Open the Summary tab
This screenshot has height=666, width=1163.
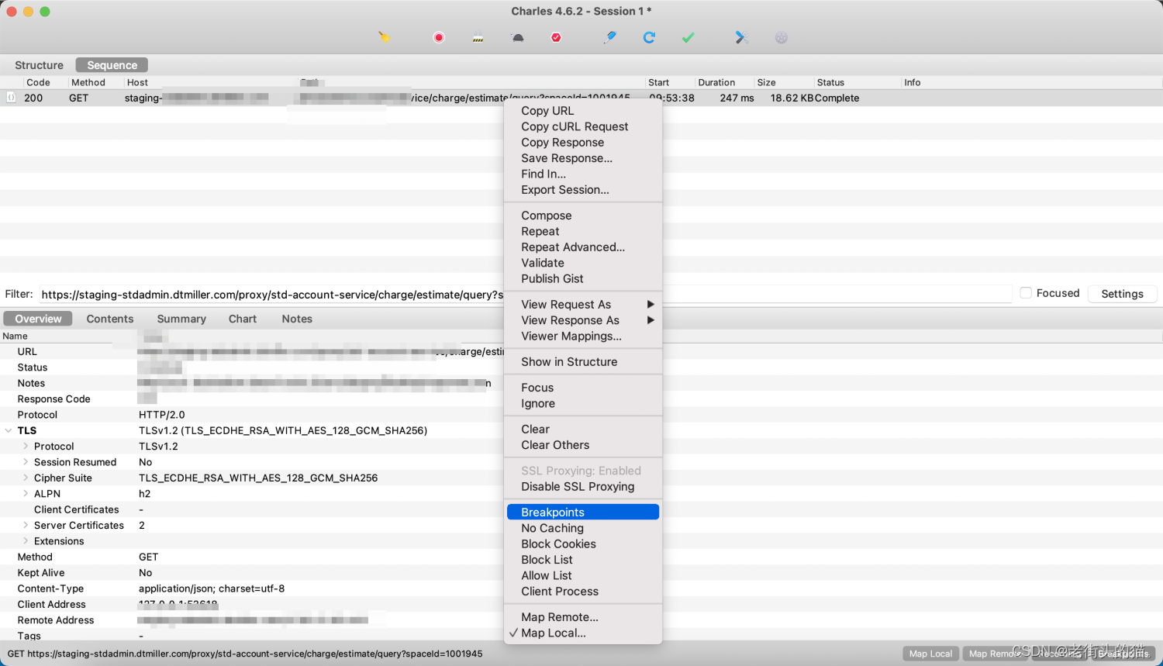coord(181,319)
